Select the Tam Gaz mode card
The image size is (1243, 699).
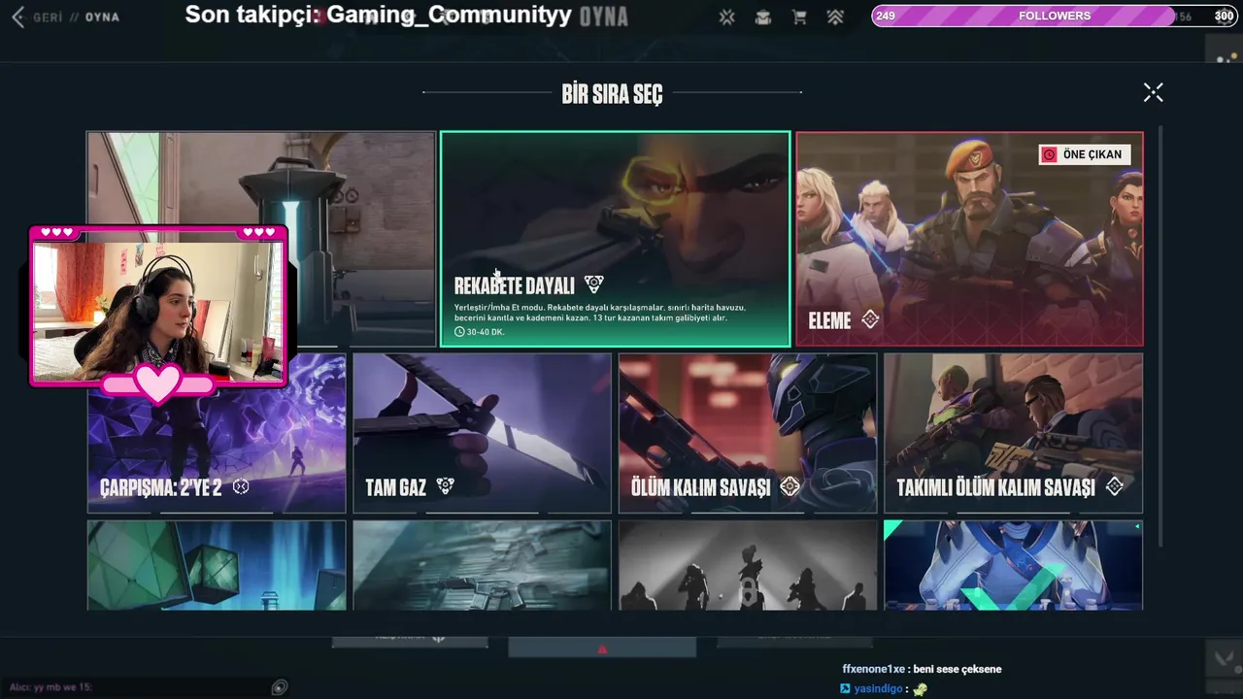(x=482, y=433)
